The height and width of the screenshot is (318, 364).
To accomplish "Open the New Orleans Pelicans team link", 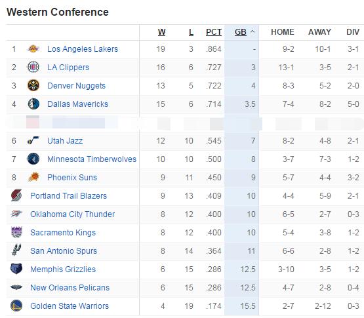I will pyautogui.click(x=70, y=287).
